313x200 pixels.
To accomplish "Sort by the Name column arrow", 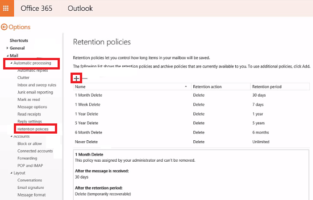I will 186,87.
